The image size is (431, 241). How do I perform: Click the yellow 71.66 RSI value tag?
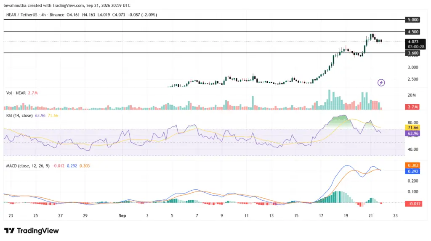(413, 128)
